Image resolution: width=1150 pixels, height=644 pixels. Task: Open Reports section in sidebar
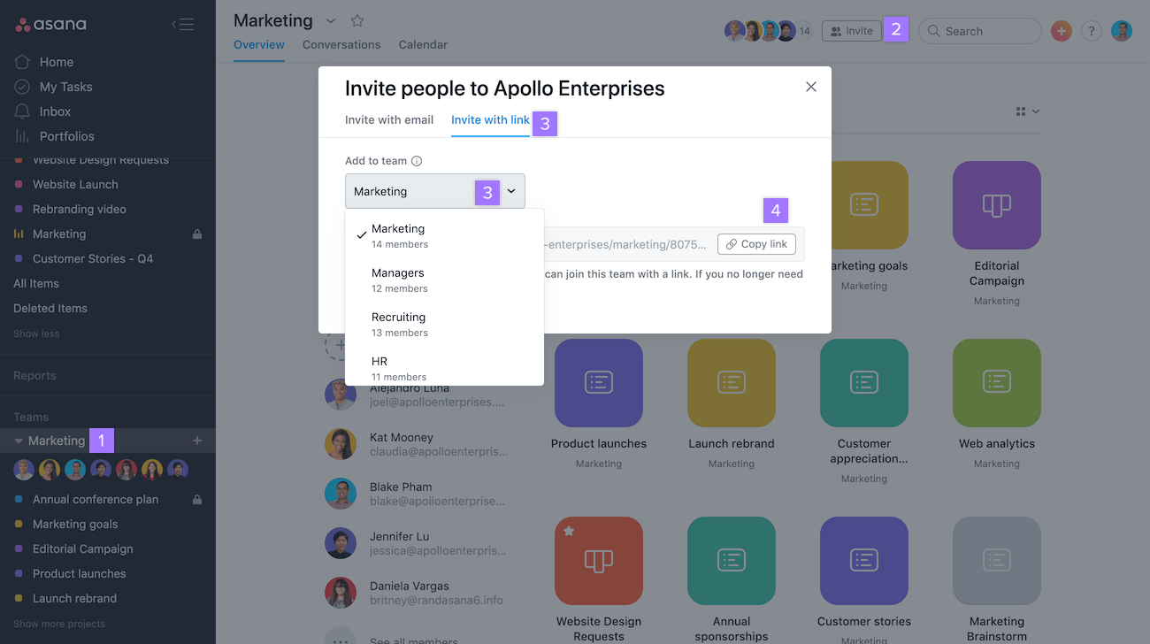[34, 375]
